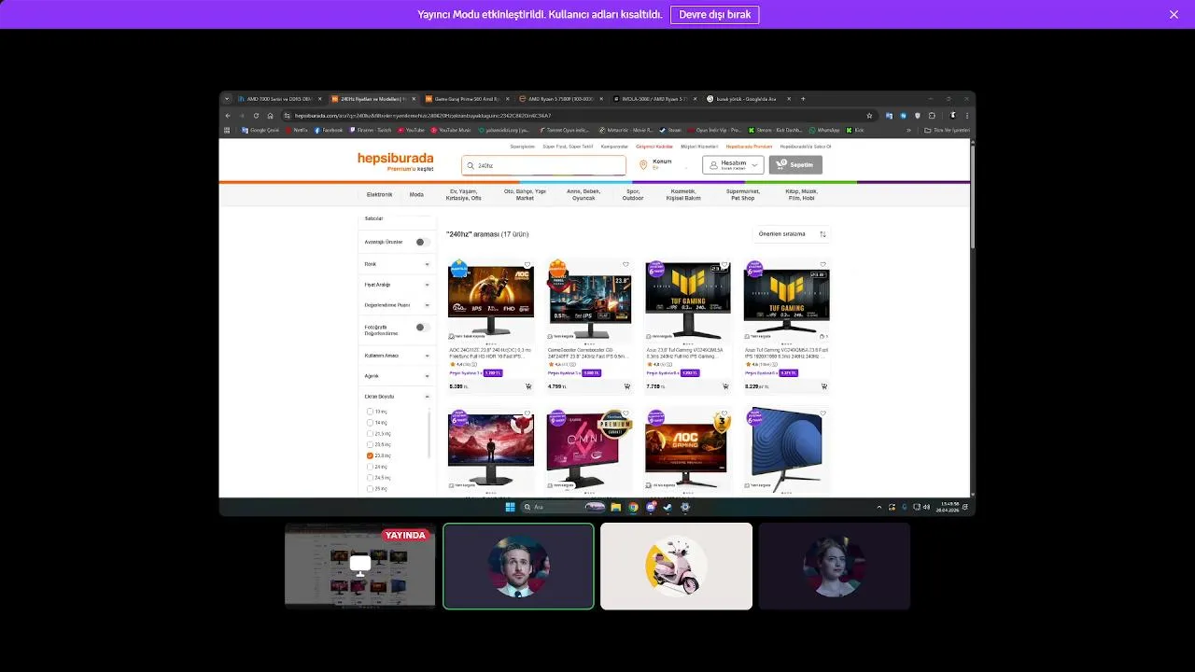Expand the 'Değerlendirme Puanı' filter
The width and height of the screenshot is (1195, 672).
point(428,305)
